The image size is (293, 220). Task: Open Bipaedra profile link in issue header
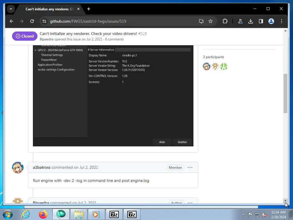point(47,39)
